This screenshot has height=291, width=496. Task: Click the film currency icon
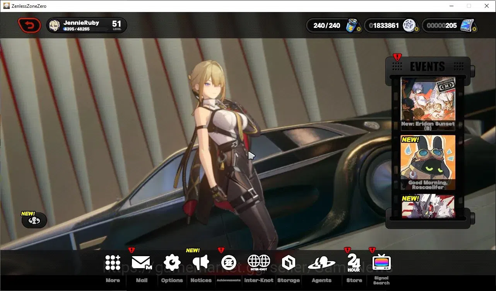467,26
